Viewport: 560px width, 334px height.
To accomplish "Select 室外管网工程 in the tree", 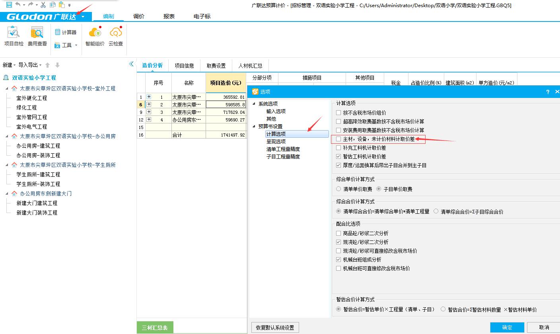I will [x=32, y=117].
